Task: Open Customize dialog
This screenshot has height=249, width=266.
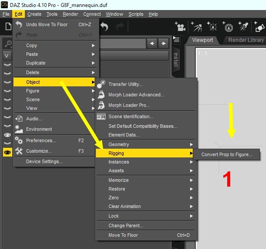Action: pyautogui.click(x=54, y=151)
